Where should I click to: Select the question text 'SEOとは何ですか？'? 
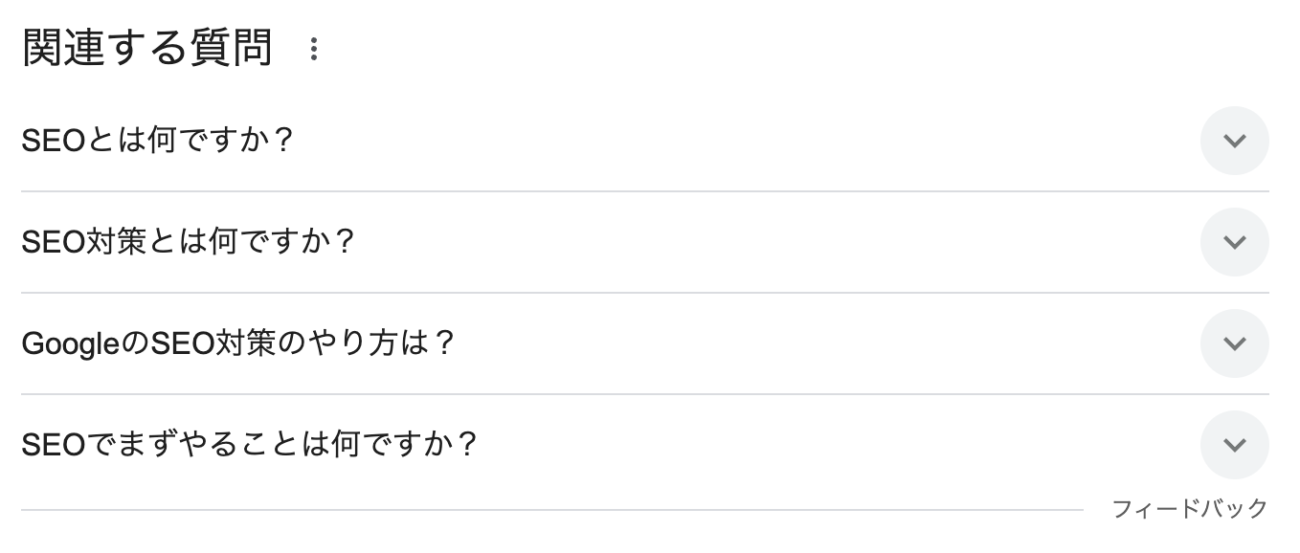coord(157,141)
